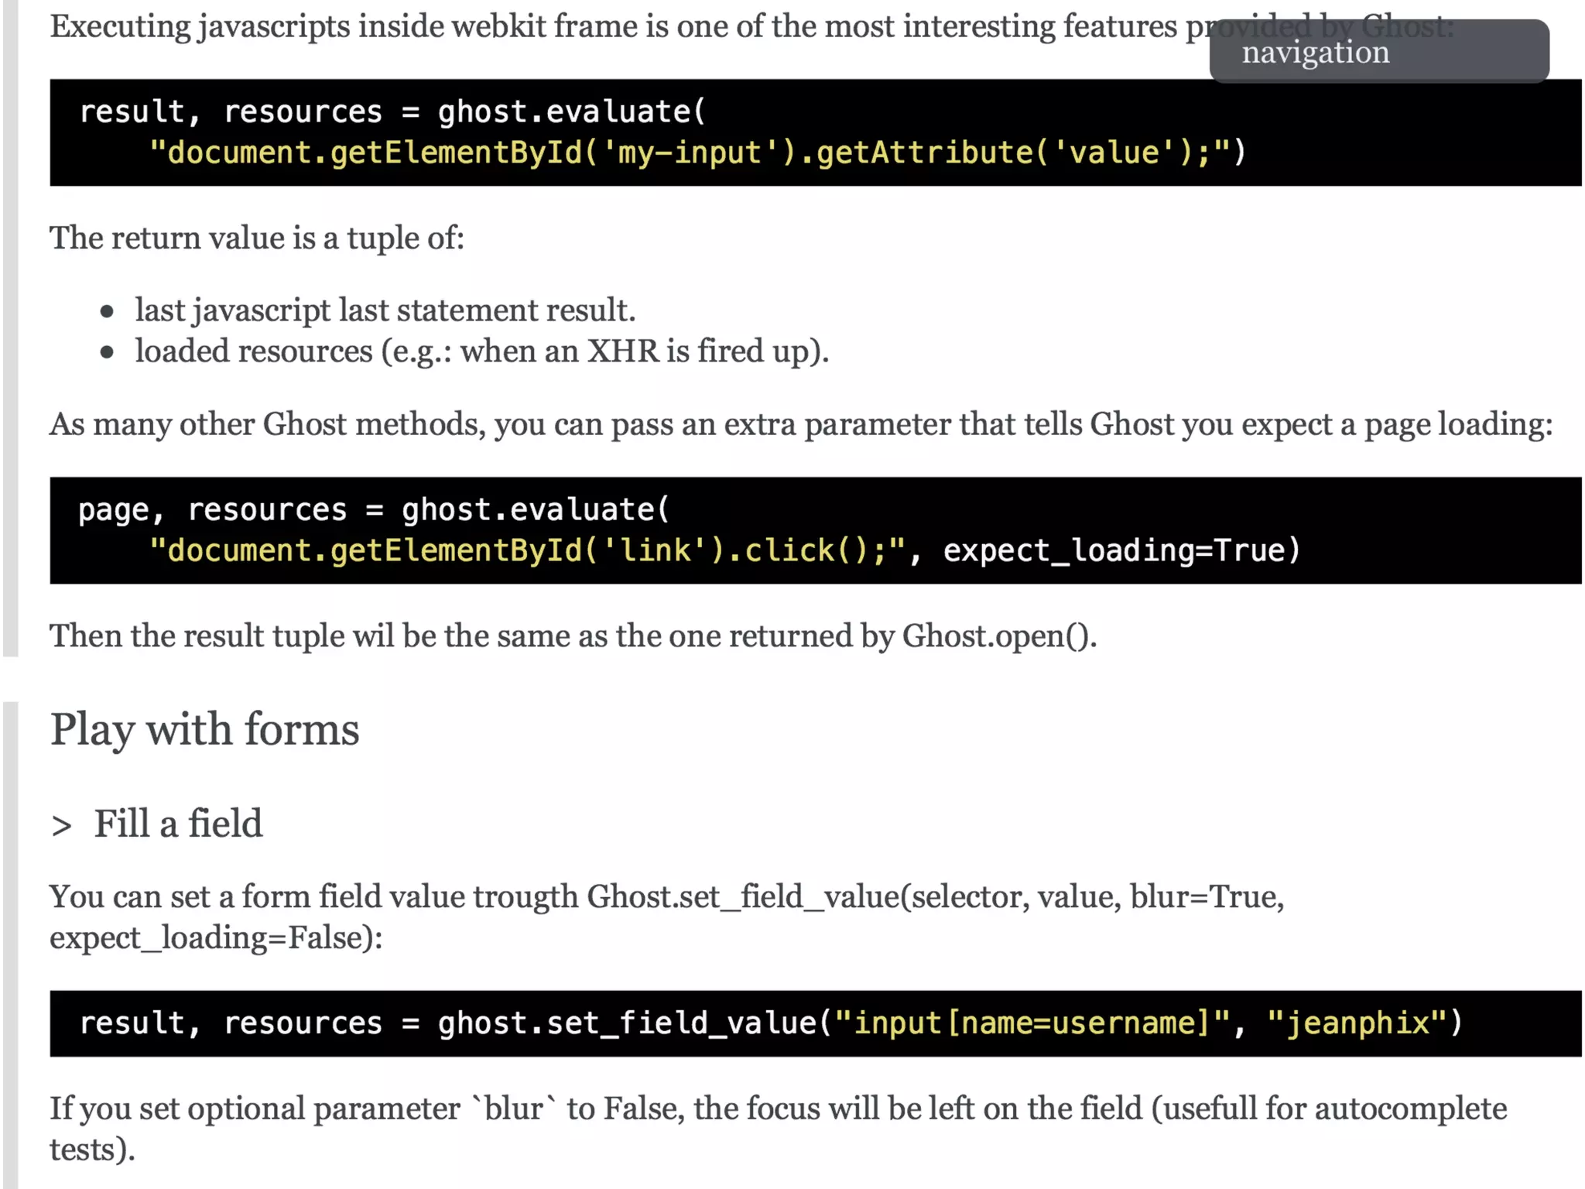
Task: Click the 'The return value is a tuple of' text
Action: tap(256, 238)
